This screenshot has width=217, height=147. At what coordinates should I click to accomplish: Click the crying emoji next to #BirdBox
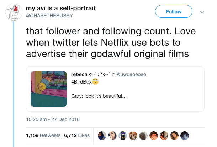pos(95,81)
